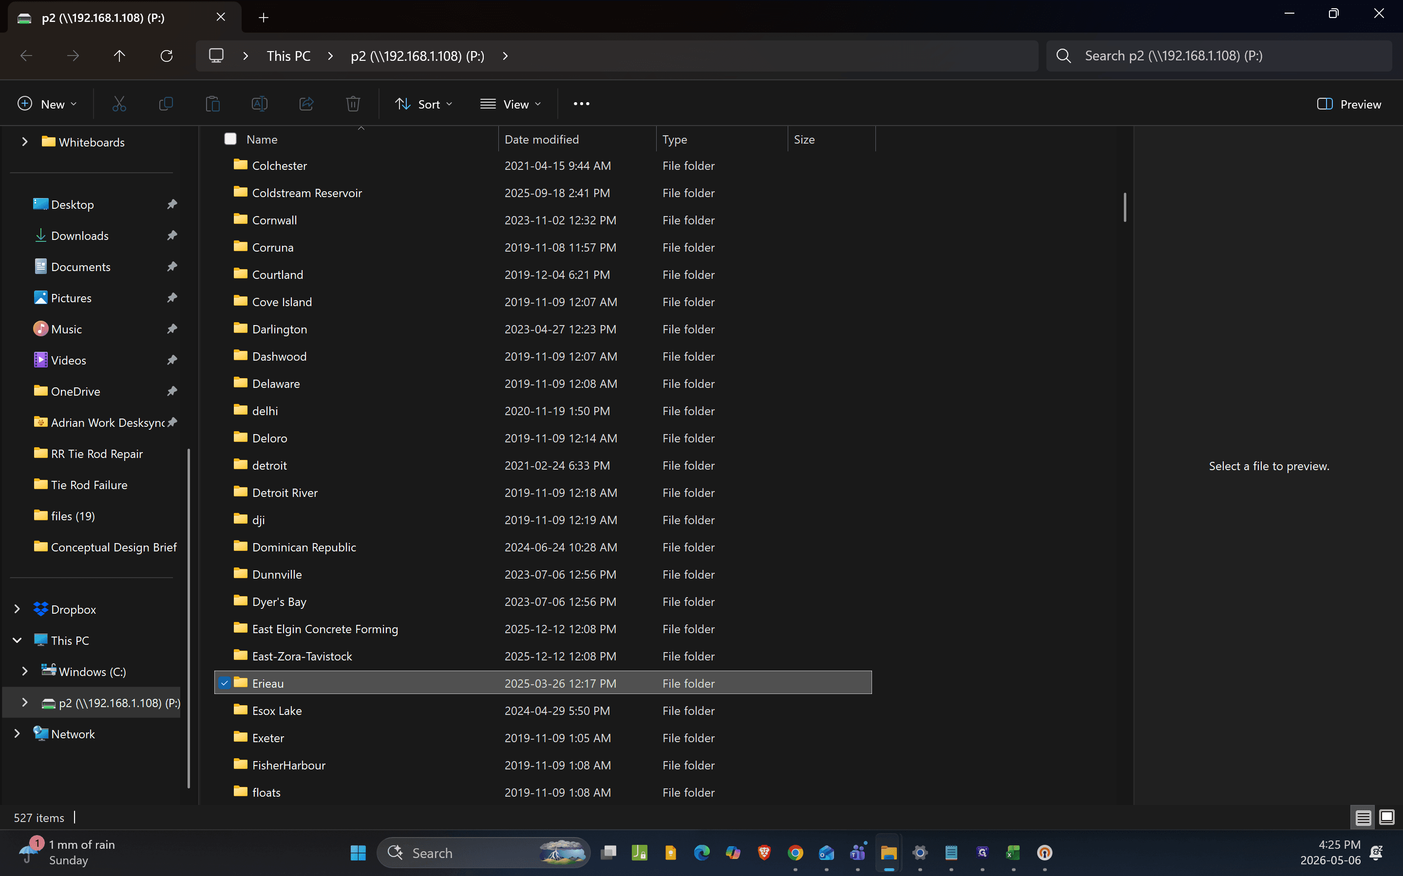This screenshot has height=876, width=1403.
Task: Open the New dropdown menu
Action: pyautogui.click(x=47, y=104)
